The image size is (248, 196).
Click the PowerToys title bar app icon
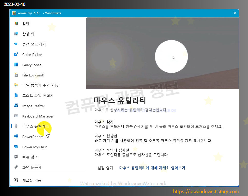[x=14, y=13]
